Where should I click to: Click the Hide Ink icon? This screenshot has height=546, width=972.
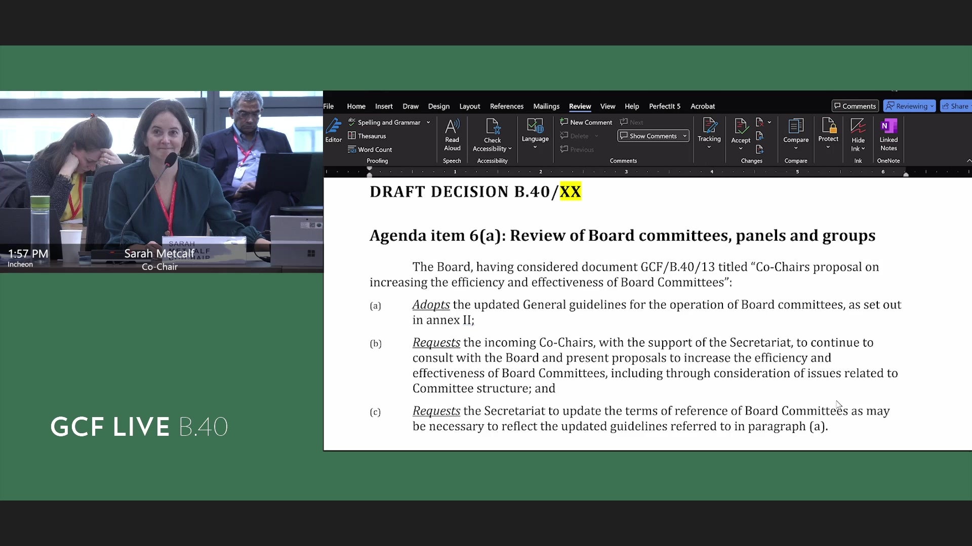tap(858, 126)
